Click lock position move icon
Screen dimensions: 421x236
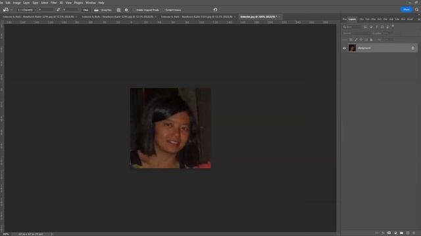(361, 39)
